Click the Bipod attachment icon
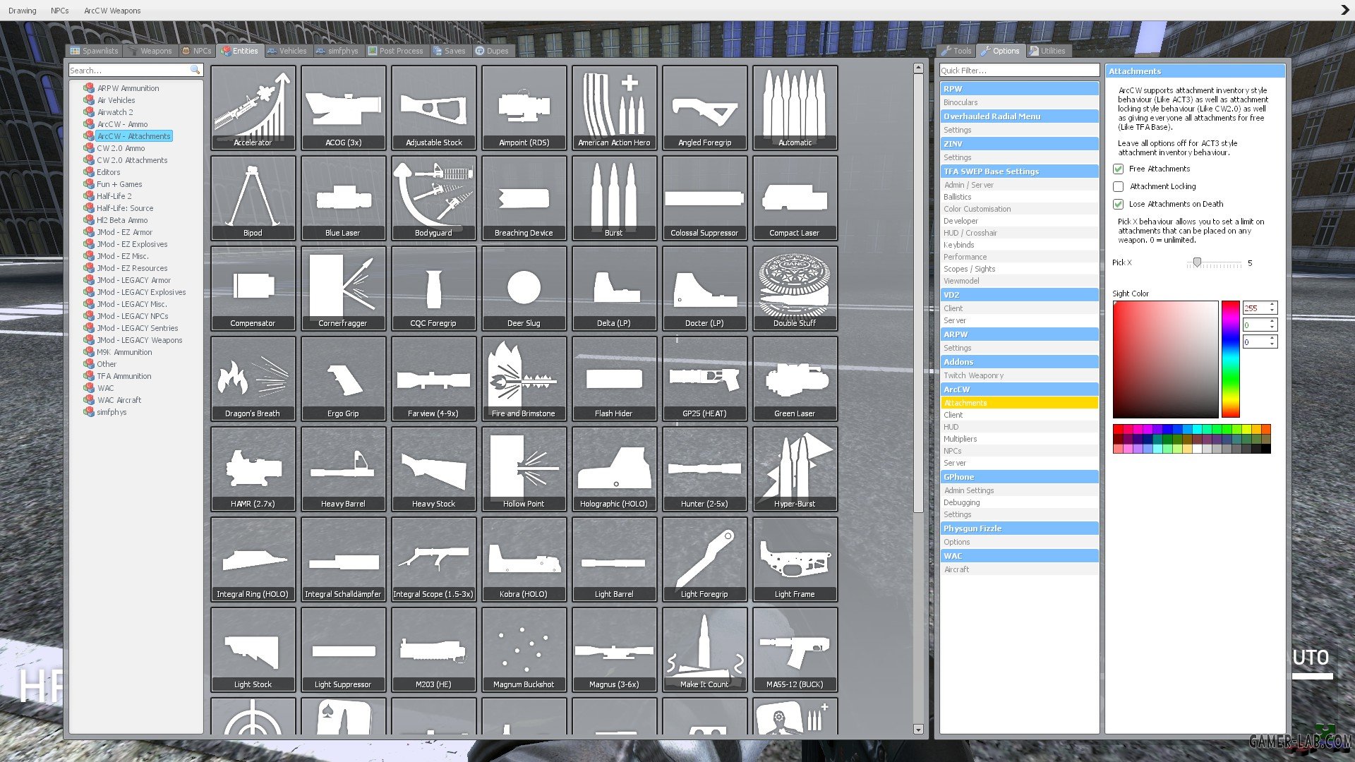The image size is (1355, 762). tap(253, 198)
